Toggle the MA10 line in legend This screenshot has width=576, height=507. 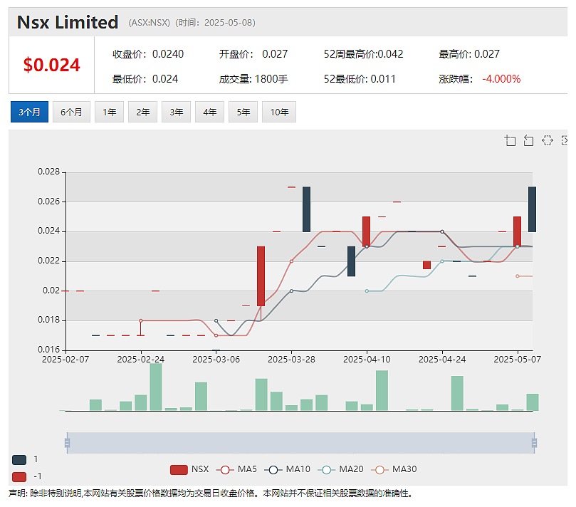(x=287, y=469)
